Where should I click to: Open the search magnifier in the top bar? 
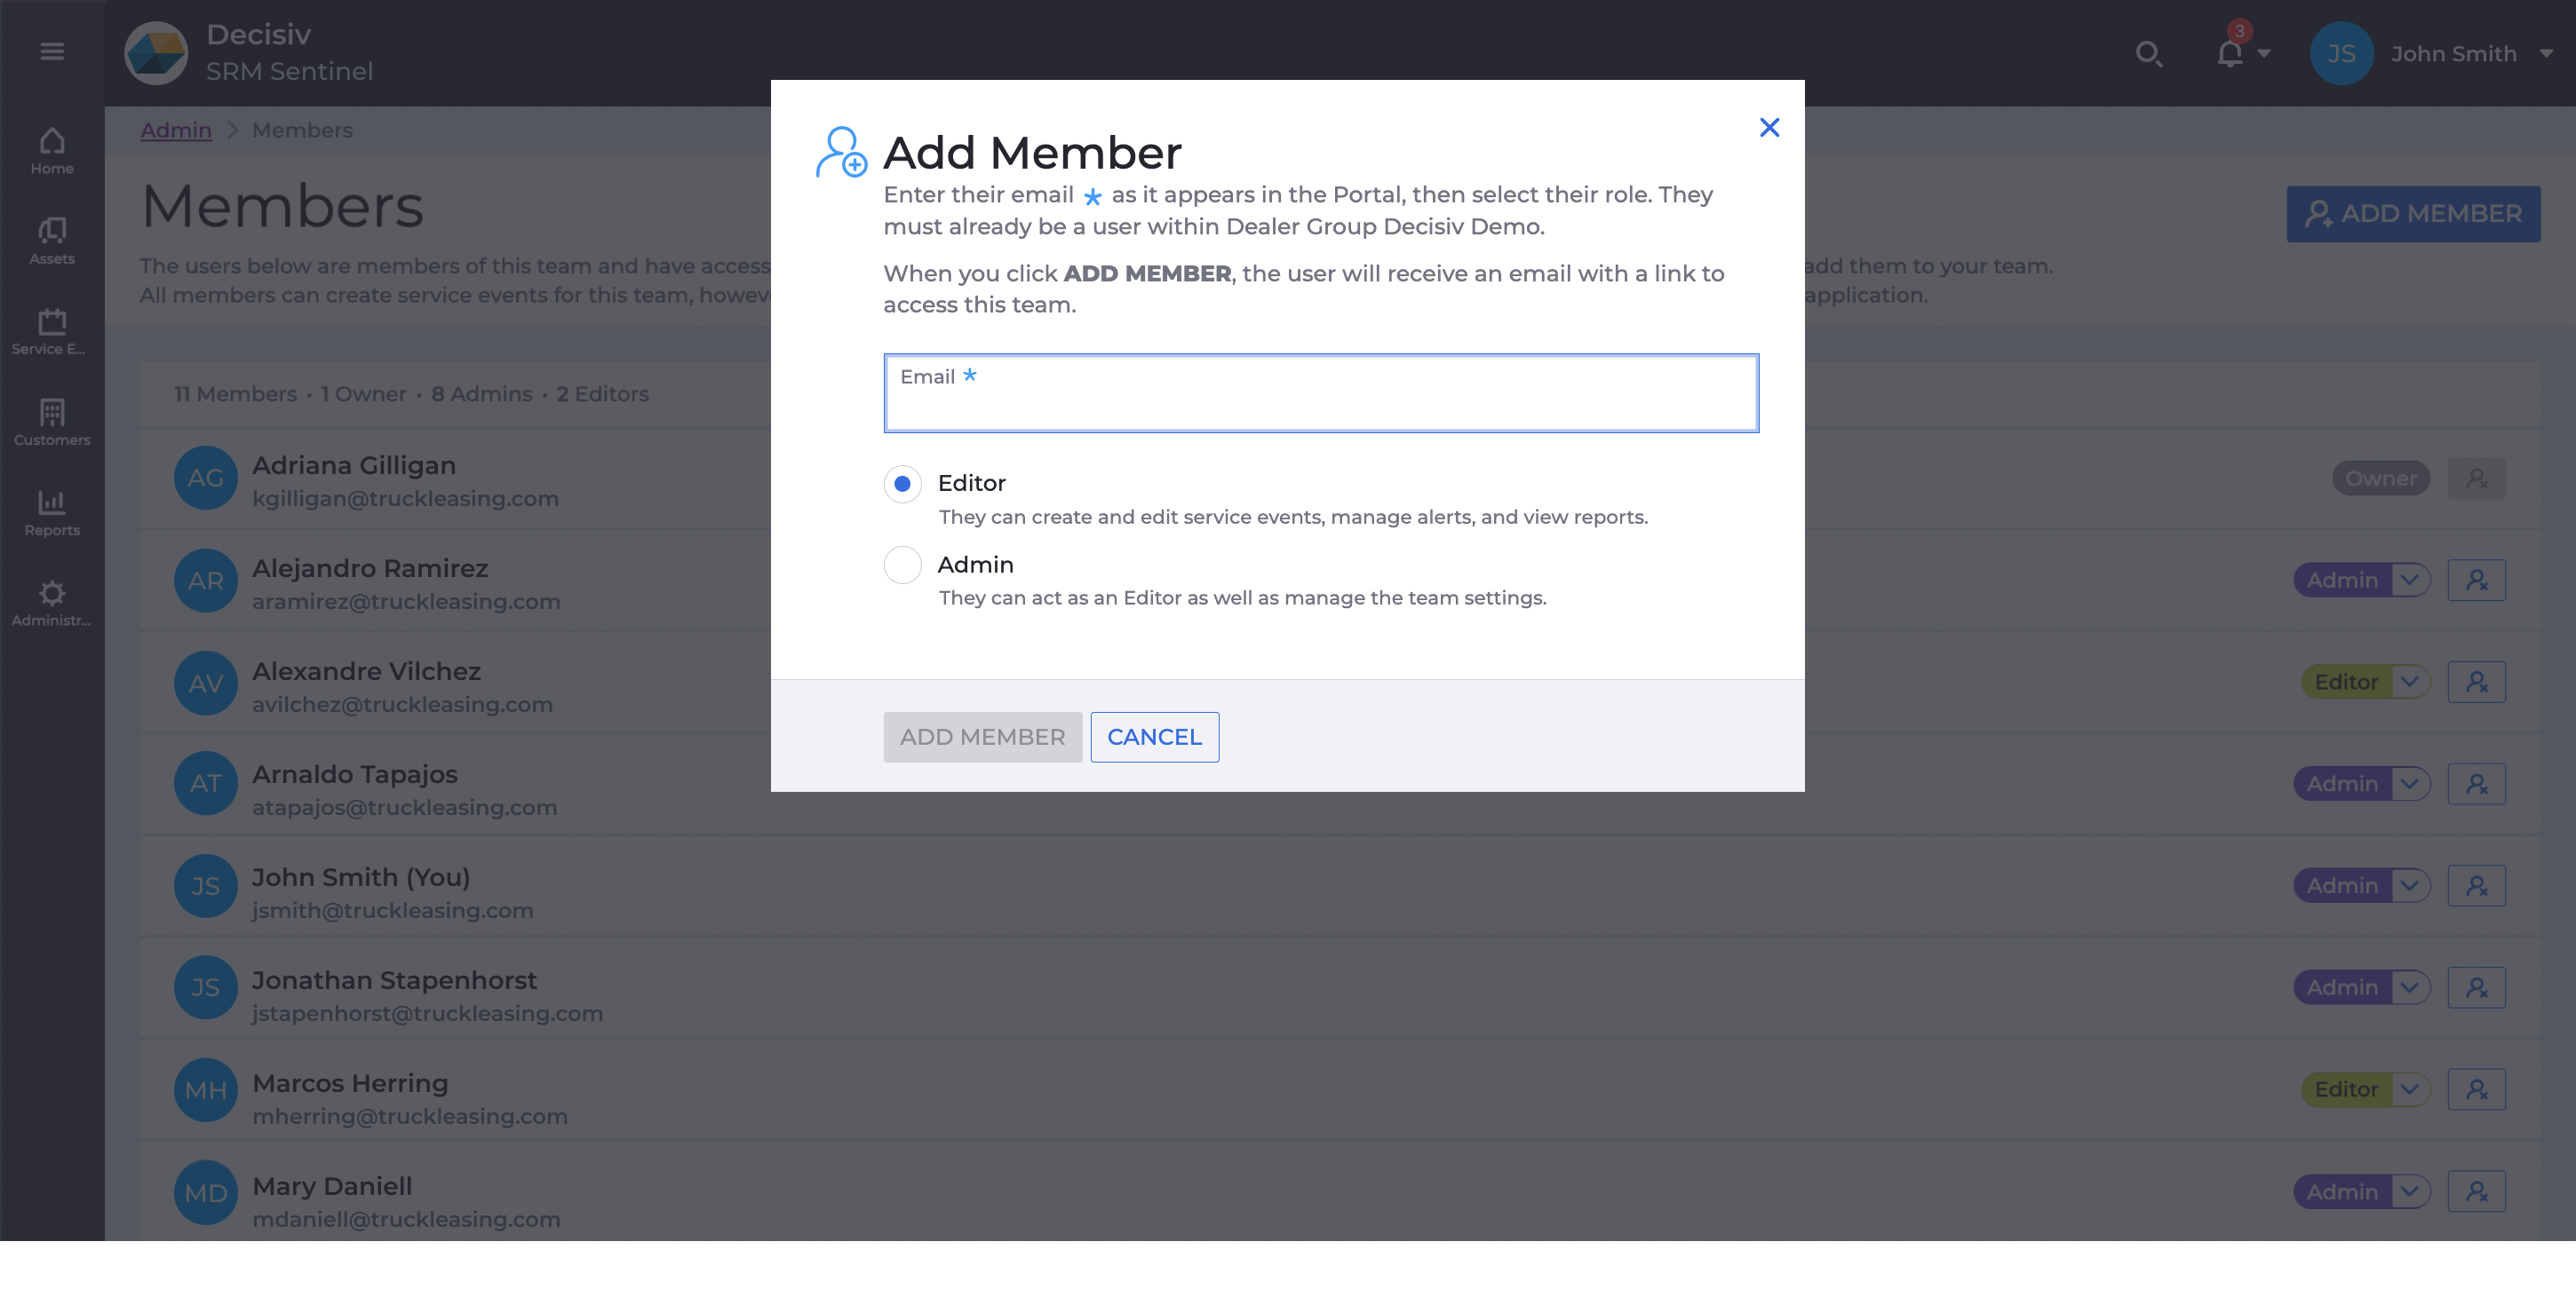click(x=2149, y=55)
